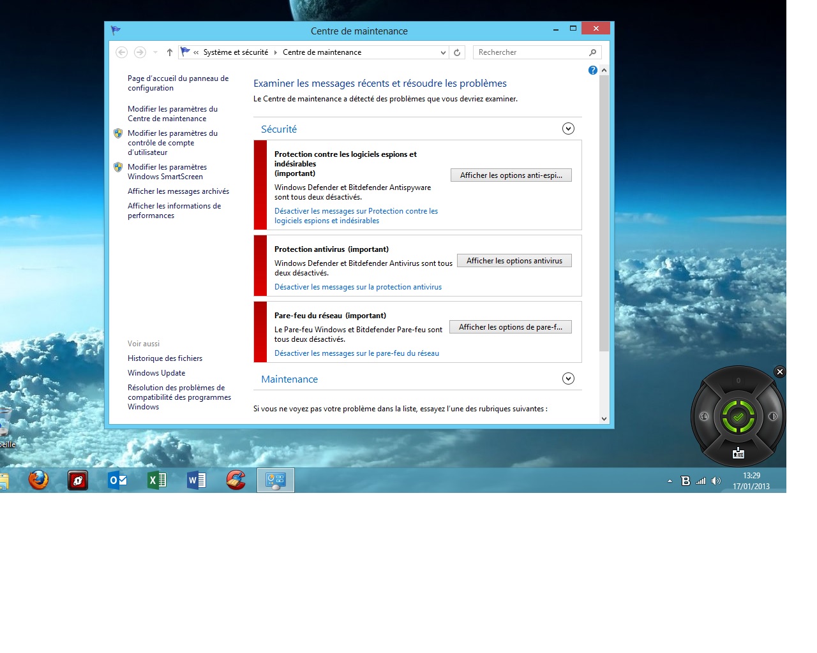This screenshot has width=817, height=653.
Task: Click the green checkmark center of Bitdefender widget
Action: tap(738, 416)
